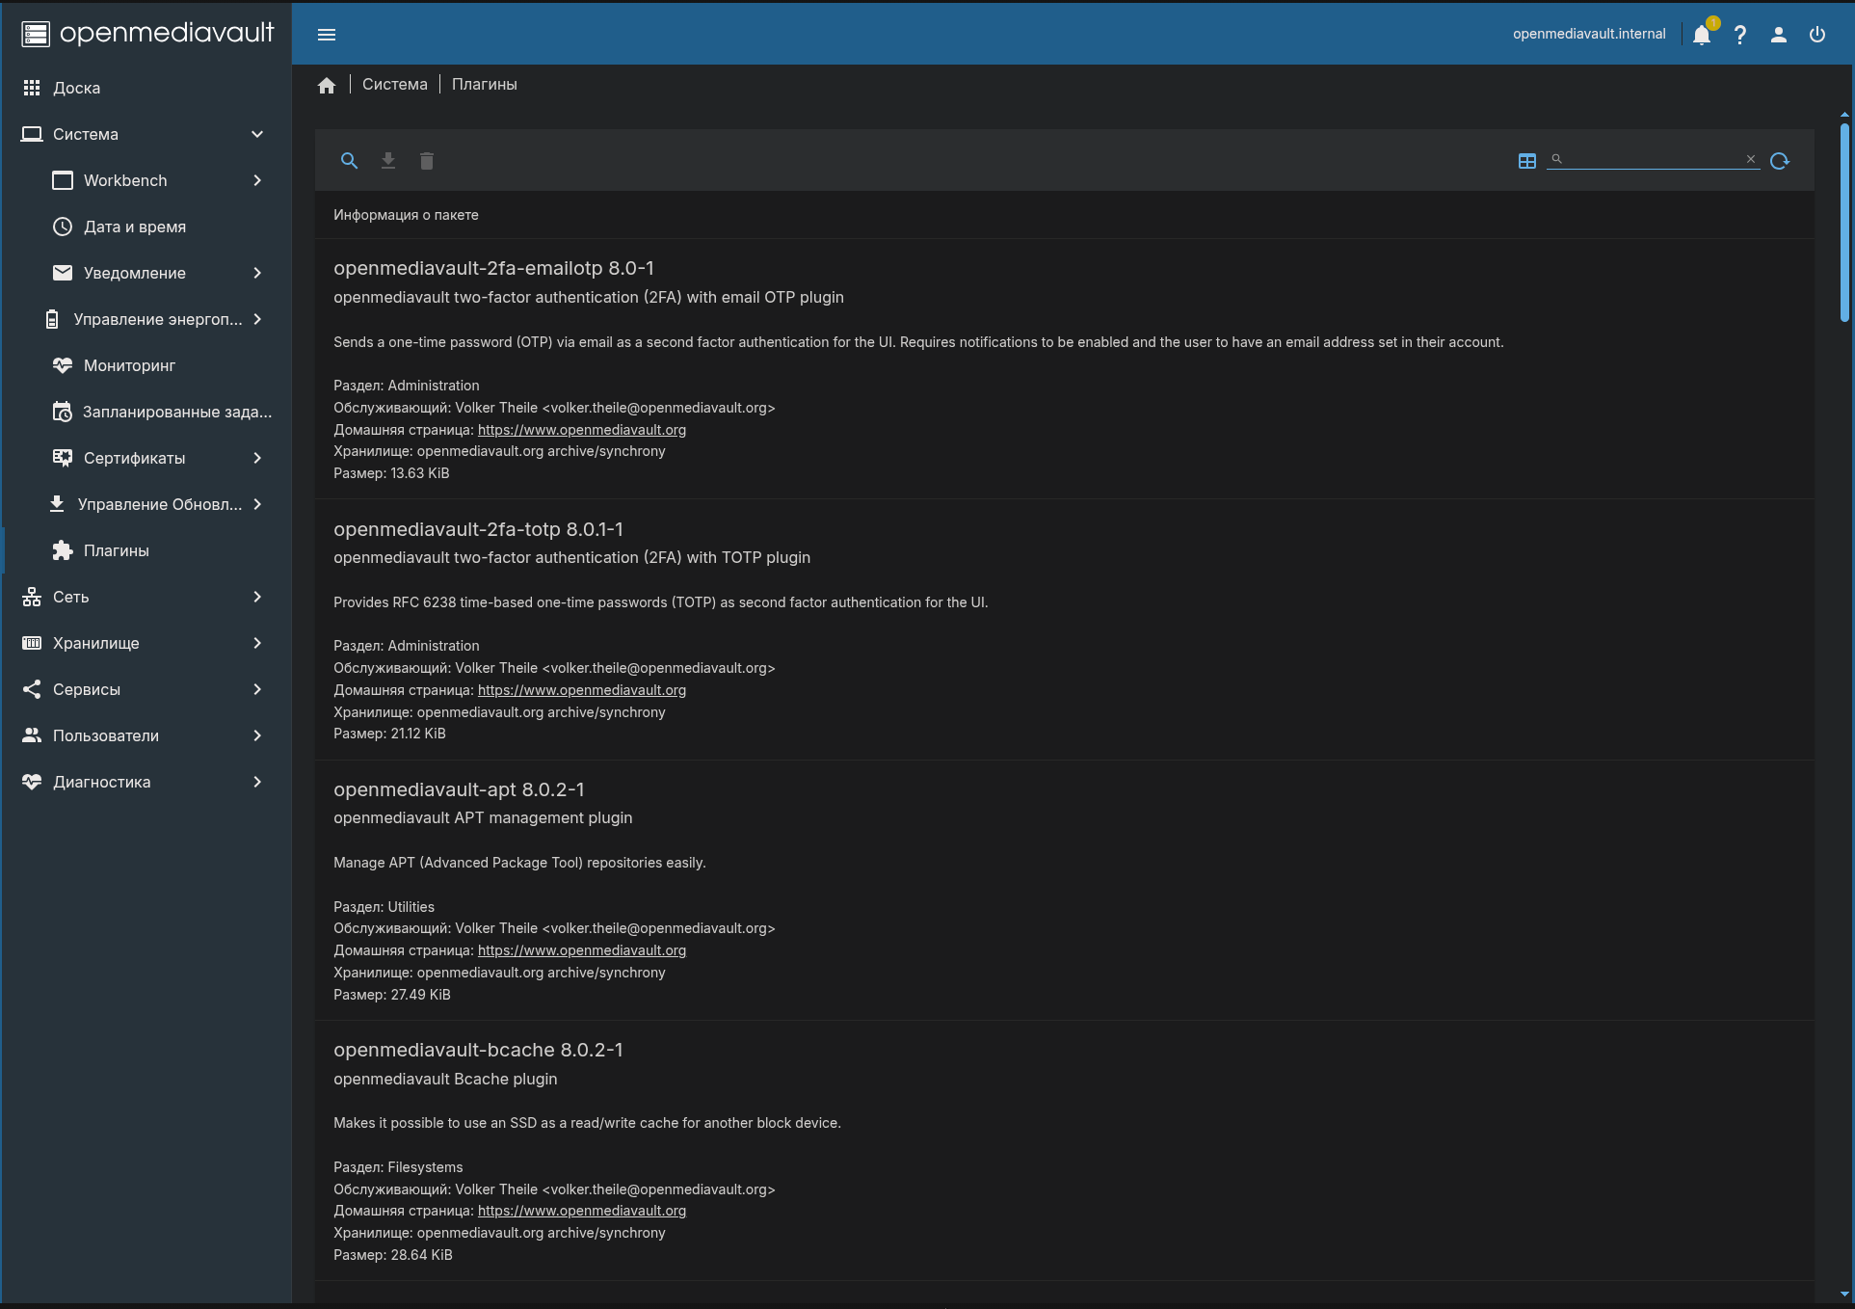The height and width of the screenshot is (1309, 1855).
Task: Click the Сертификаты certificate icon
Action: (63, 458)
